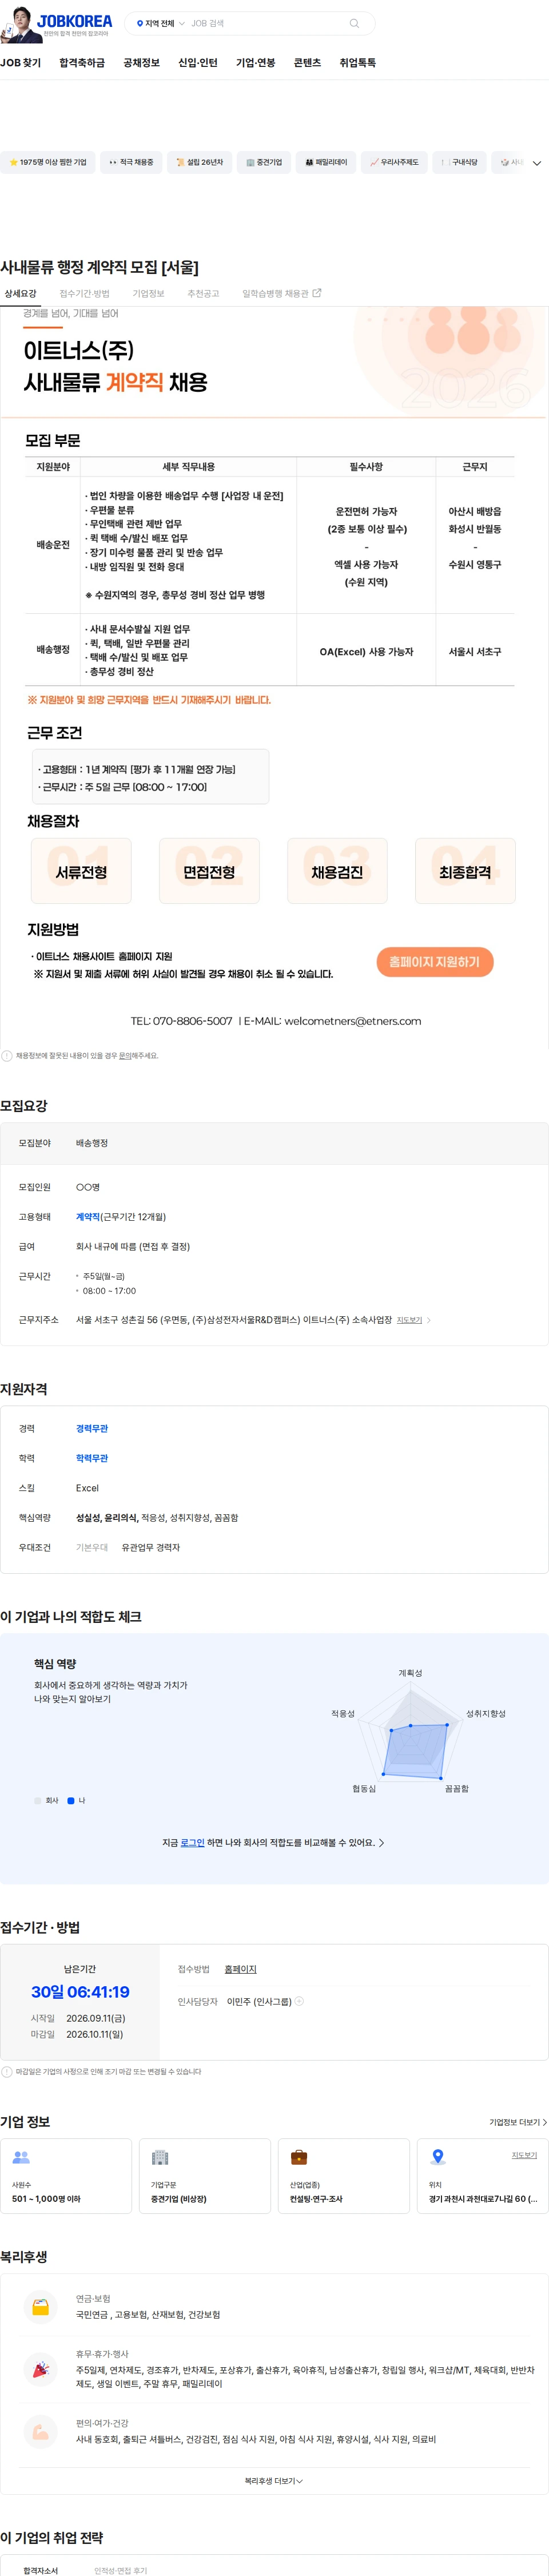This screenshot has height=2576, width=549.
Task: Click the 경력무관 text
Action: coord(92,1429)
